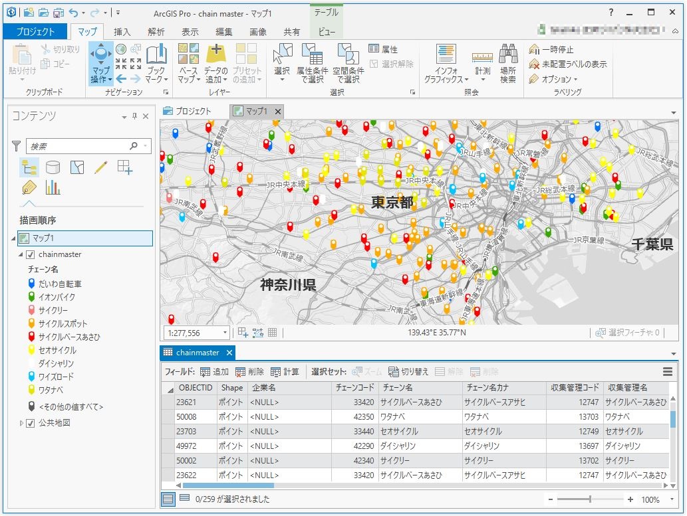Open Select By Location
Image resolution: width=687 pixels, height=516 pixels.
point(348,63)
